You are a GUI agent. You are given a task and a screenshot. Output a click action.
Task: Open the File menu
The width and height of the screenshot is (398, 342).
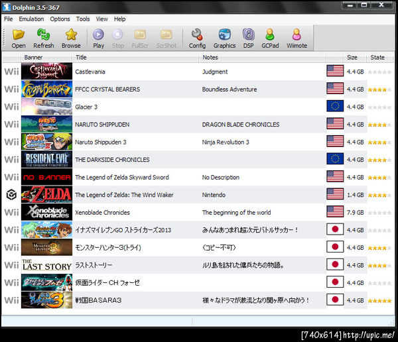(9, 19)
